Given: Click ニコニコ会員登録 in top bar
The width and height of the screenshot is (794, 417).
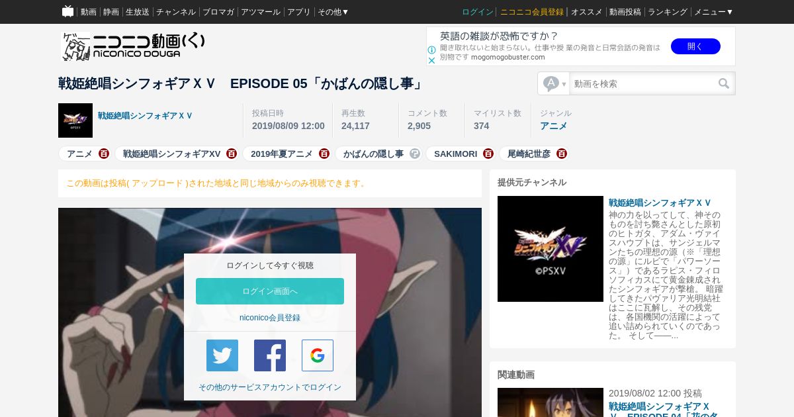Looking at the screenshot, I should 532,12.
